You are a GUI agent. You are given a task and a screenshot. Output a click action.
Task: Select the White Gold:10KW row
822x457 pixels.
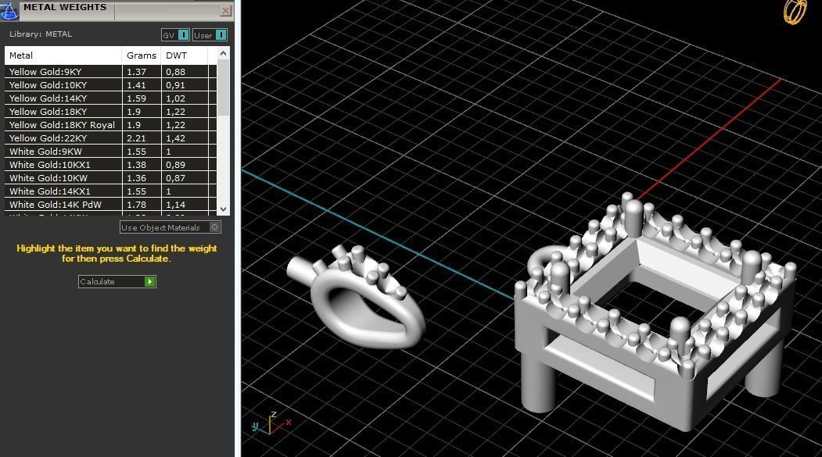click(110, 178)
